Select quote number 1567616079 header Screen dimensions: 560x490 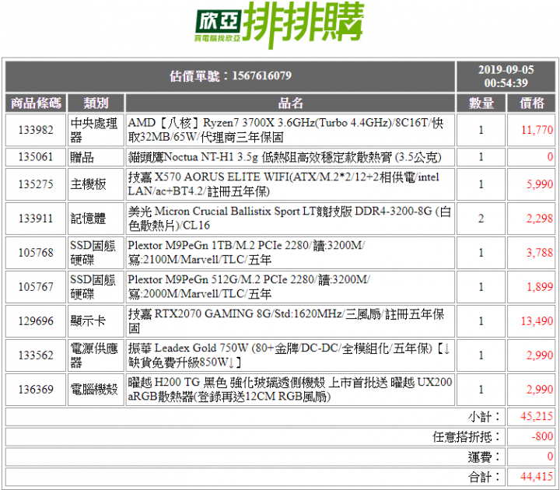pyautogui.click(x=230, y=76)
